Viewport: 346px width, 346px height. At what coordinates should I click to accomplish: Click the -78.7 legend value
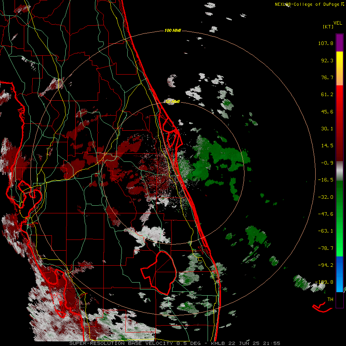coord(326,248)
